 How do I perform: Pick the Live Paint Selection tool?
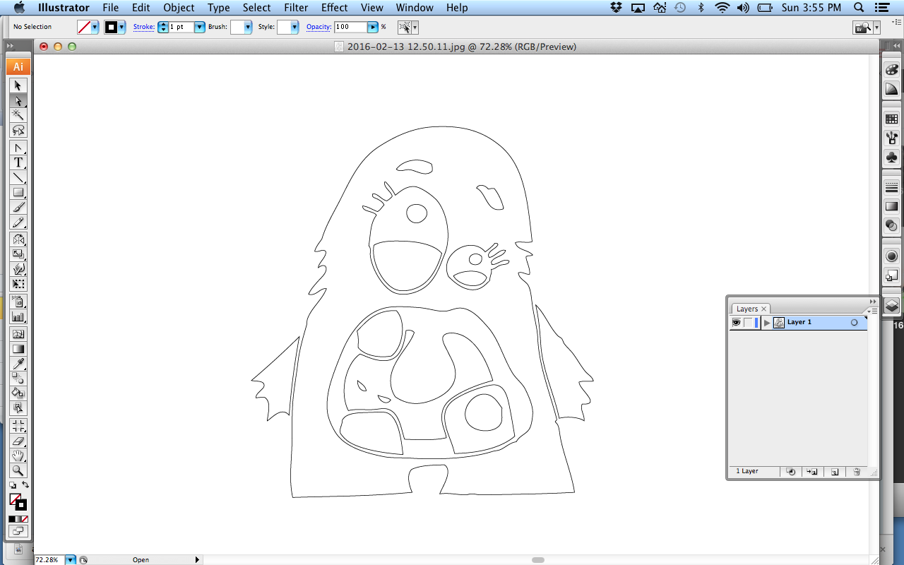(x=18, y=408)
